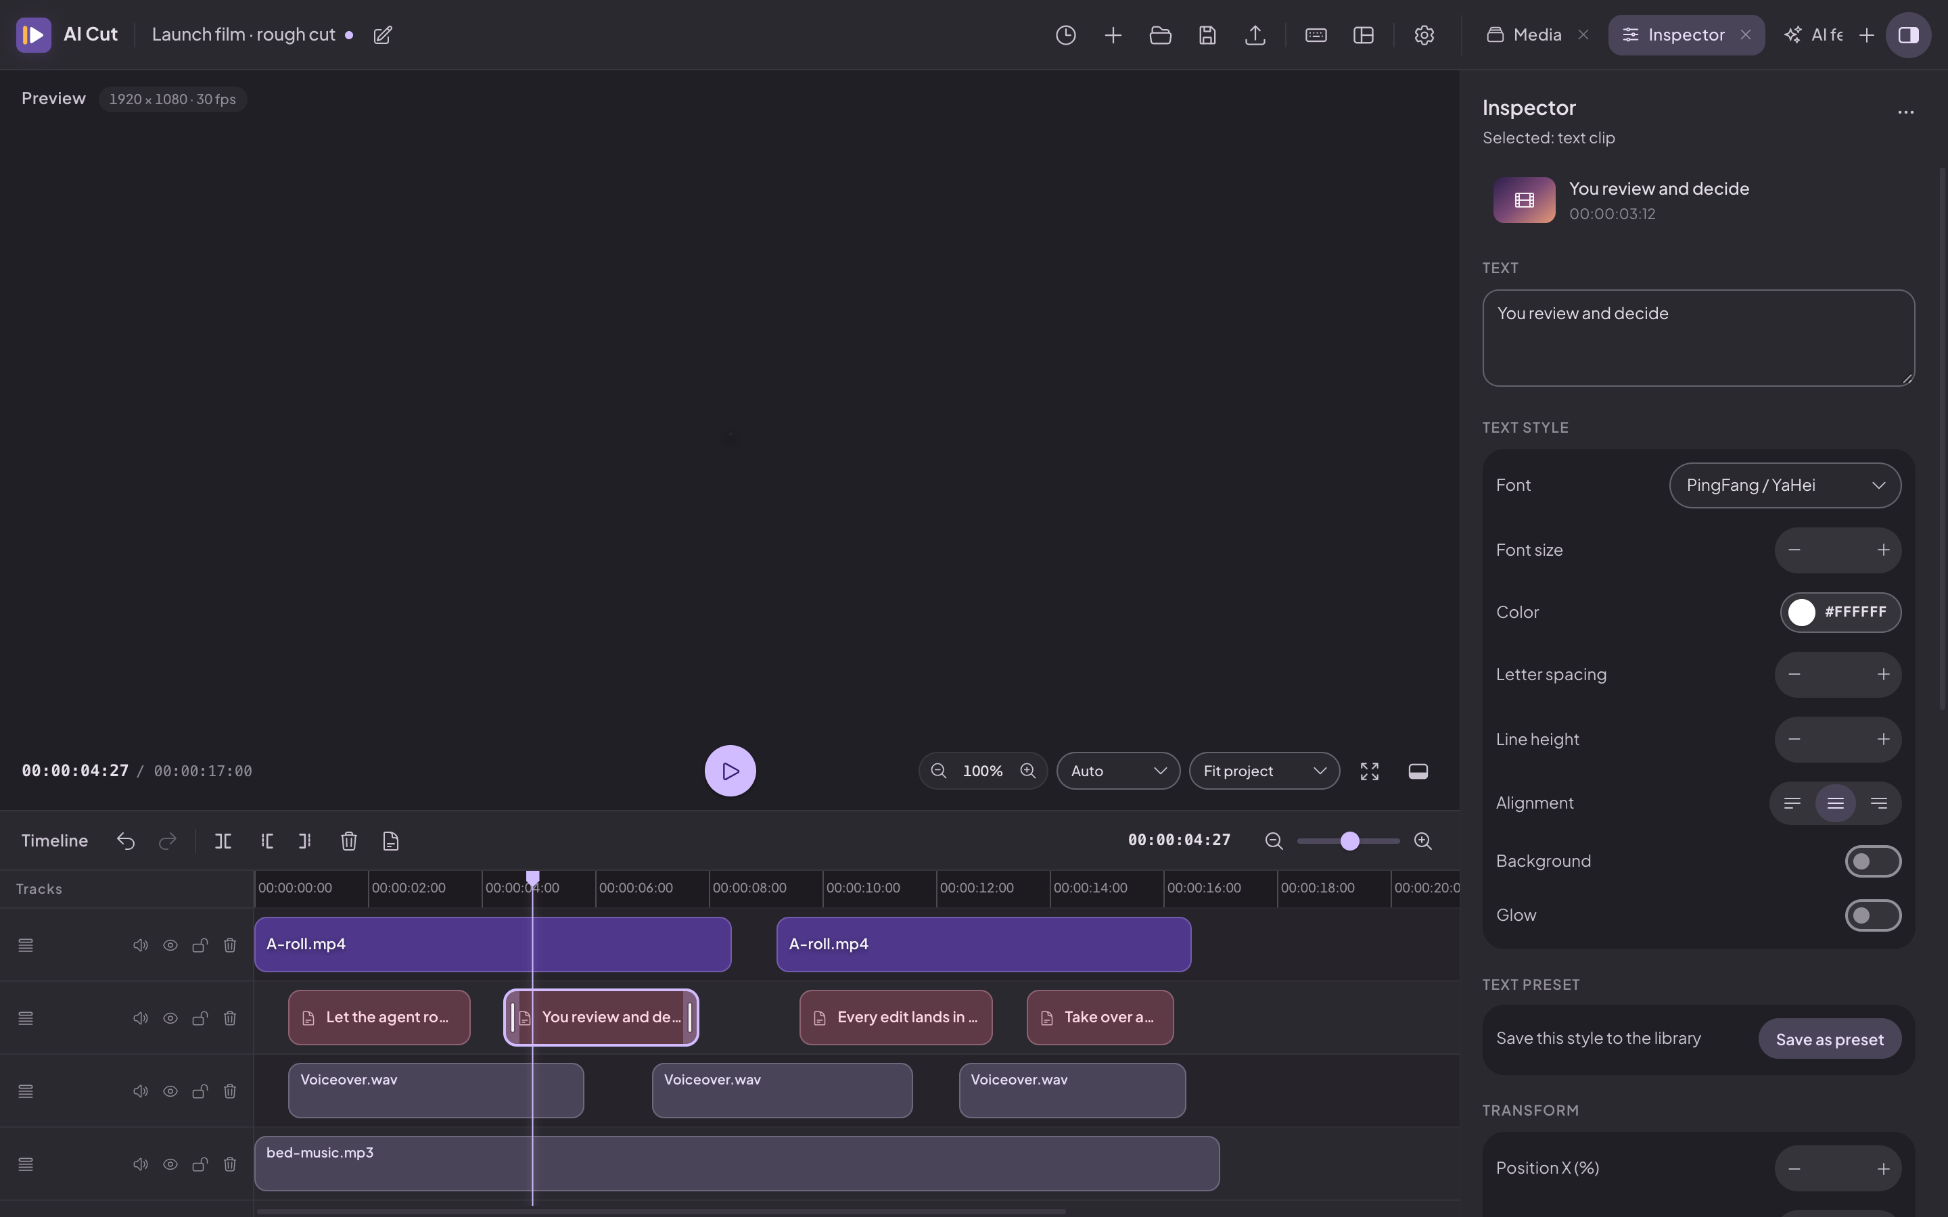The height and width of the screenshot is (1217, 1948).
Task: Add a new panel tab
Action: pyautogui.click(x=1867, y=34)
